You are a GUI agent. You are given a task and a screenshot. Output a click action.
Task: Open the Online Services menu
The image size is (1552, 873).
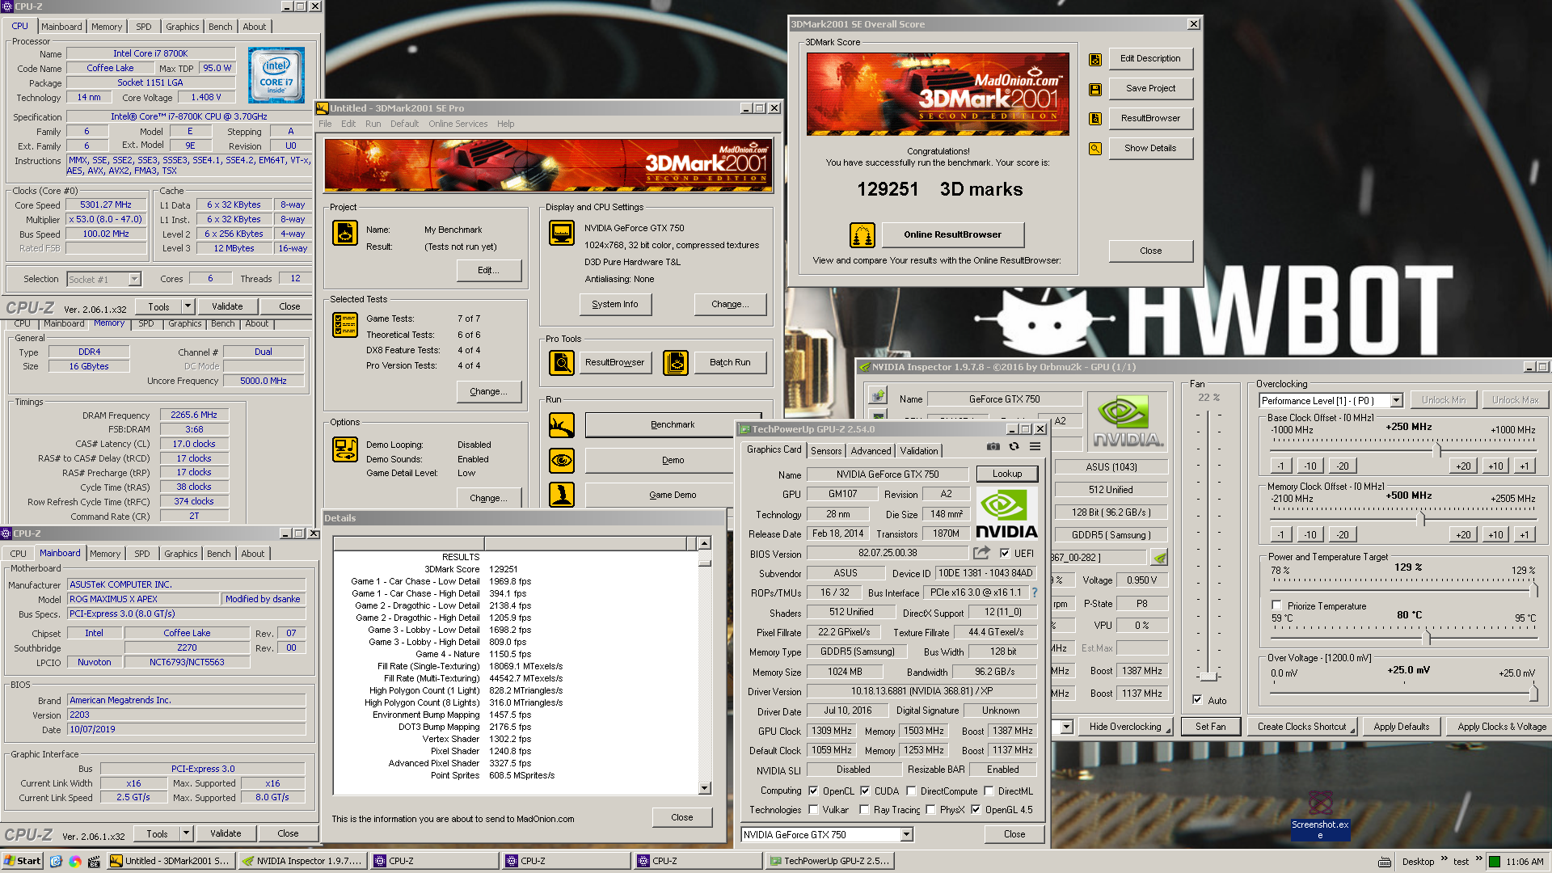[458, 124]
